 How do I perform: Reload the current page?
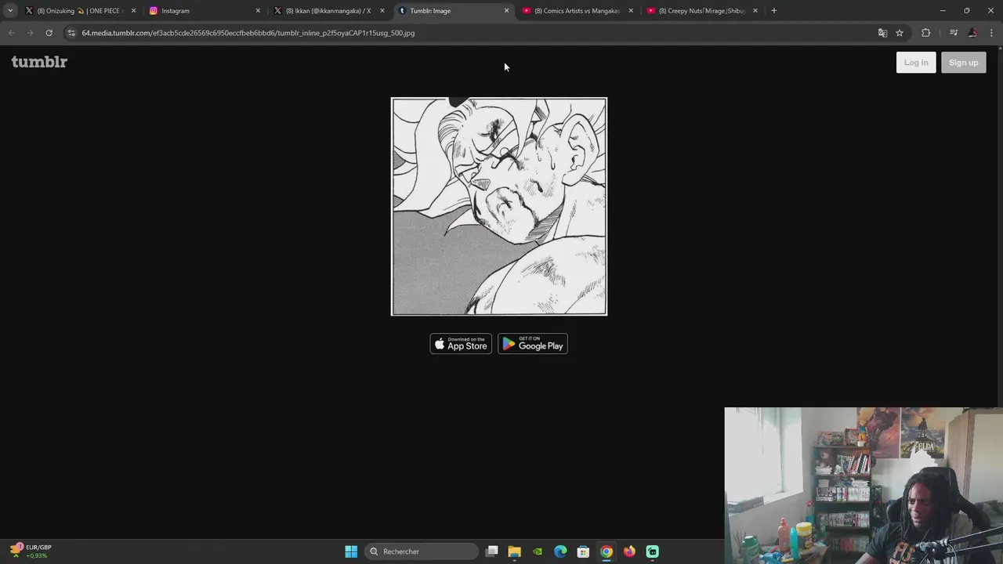coord(49,33)
